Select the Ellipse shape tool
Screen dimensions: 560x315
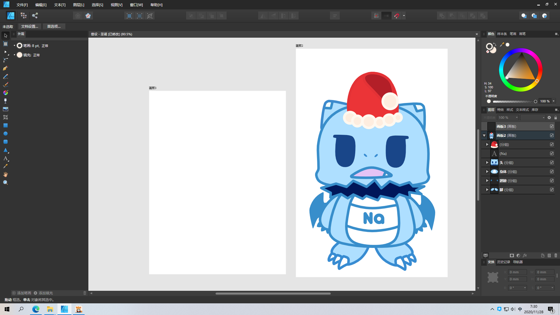click(6, 134)
